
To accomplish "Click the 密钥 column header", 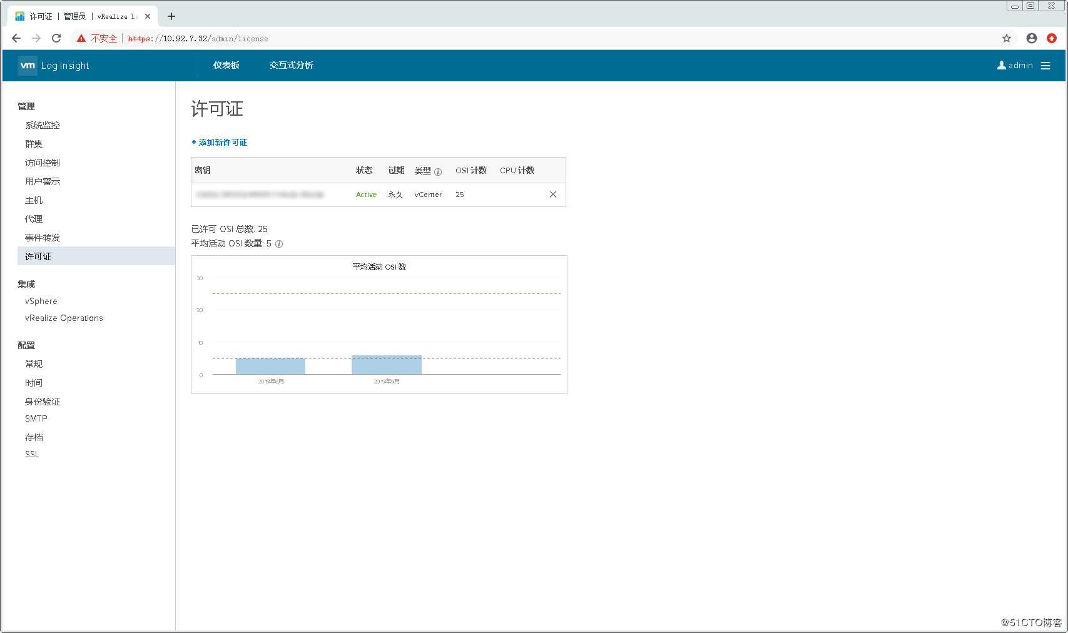I will click(203, 170).
